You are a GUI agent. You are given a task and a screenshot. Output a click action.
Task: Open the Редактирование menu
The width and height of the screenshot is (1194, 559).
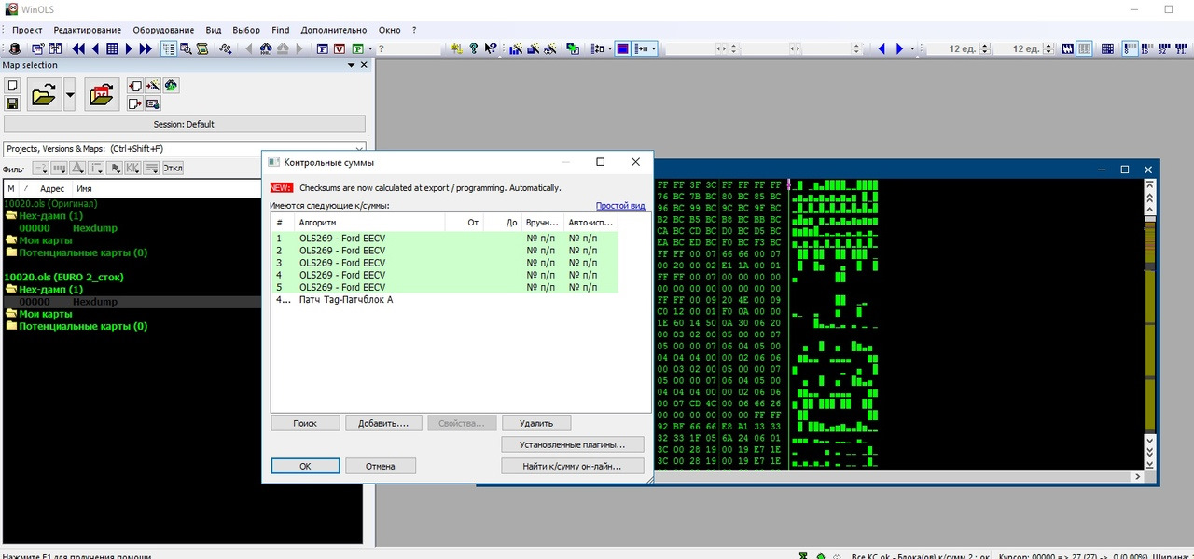[88, 30]
